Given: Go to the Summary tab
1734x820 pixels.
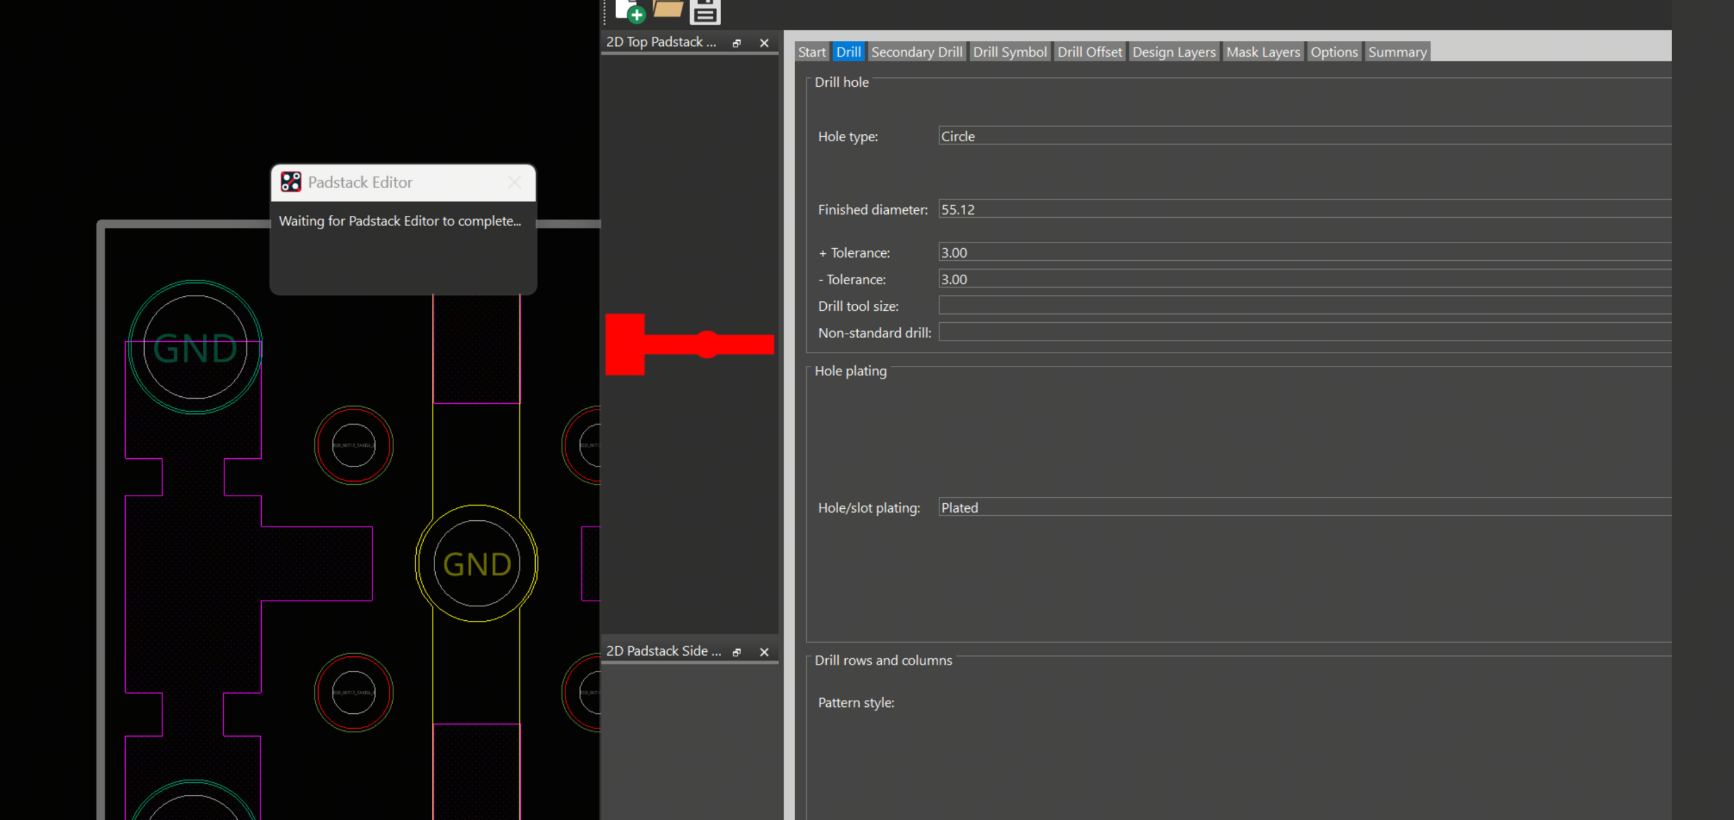Looking at the screenshot, I should coord(1397,52).
